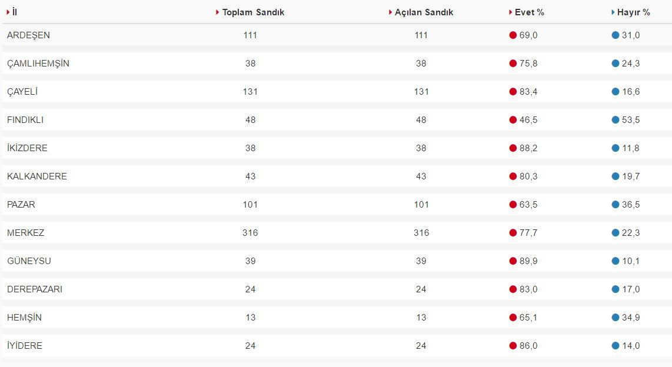
Task: Click the red Evet dot for ARDEŞEN
Action: coord(513,35)
